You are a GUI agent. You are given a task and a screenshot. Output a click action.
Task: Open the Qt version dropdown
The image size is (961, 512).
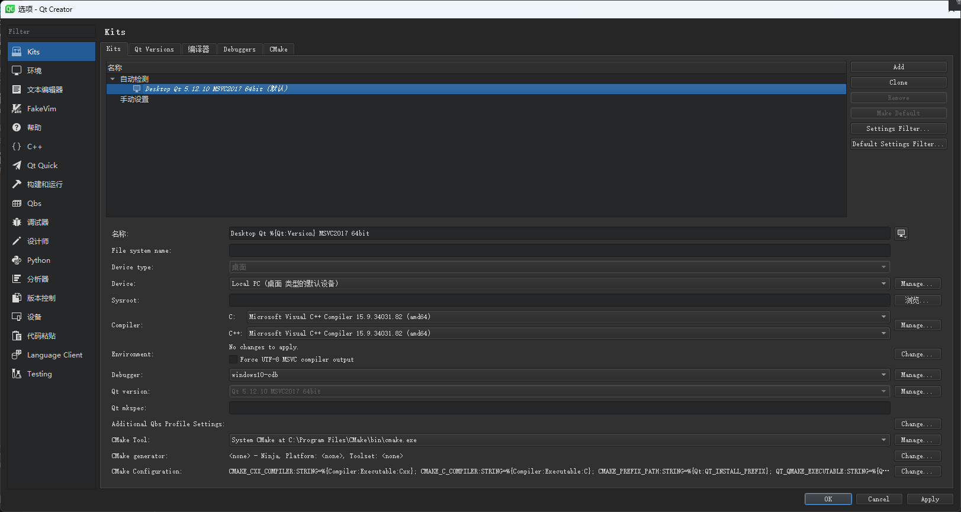tap(560, 391)
